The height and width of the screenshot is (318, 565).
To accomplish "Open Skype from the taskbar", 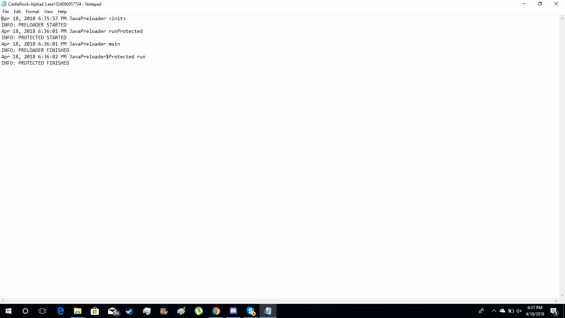I will coord(251,311).
